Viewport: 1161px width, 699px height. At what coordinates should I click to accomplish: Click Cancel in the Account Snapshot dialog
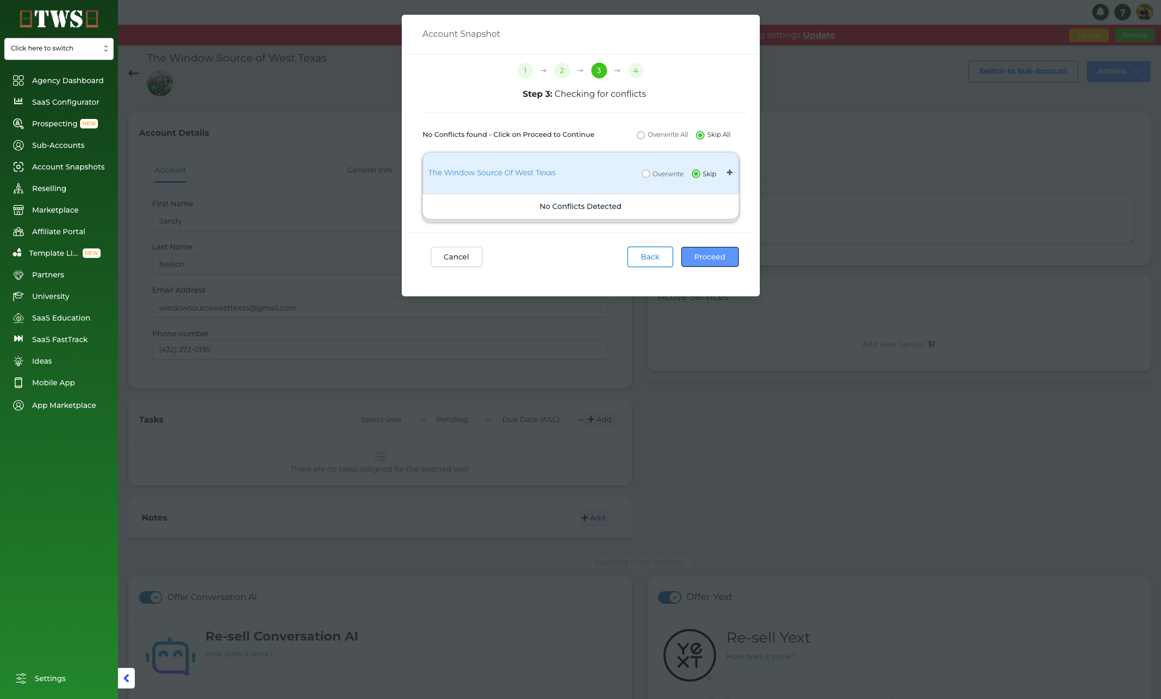456,257
